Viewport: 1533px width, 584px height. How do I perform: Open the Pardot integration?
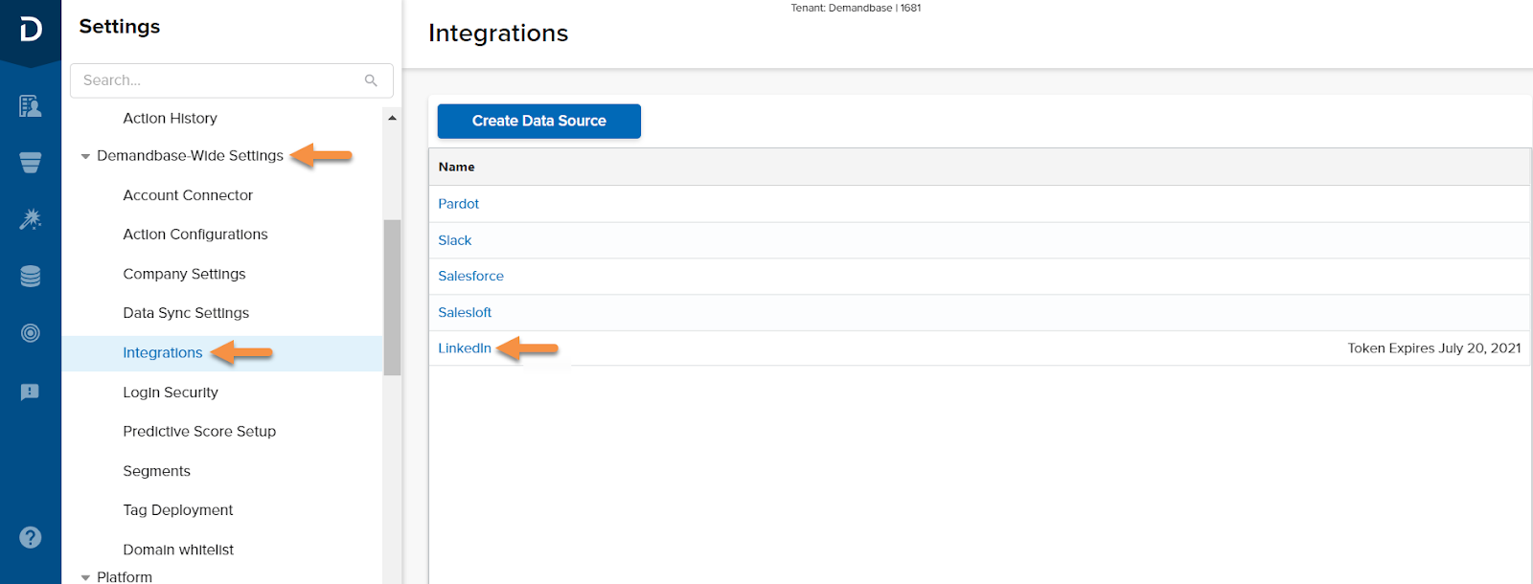click(459, 204)
